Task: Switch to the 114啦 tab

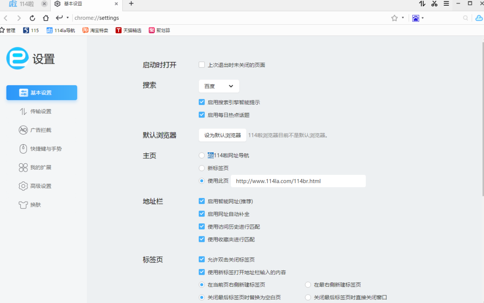Action: (x=24, y=4)
